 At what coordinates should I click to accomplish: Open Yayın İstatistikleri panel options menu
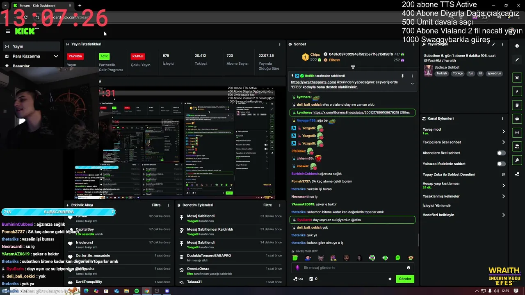[x=280, y=44]
